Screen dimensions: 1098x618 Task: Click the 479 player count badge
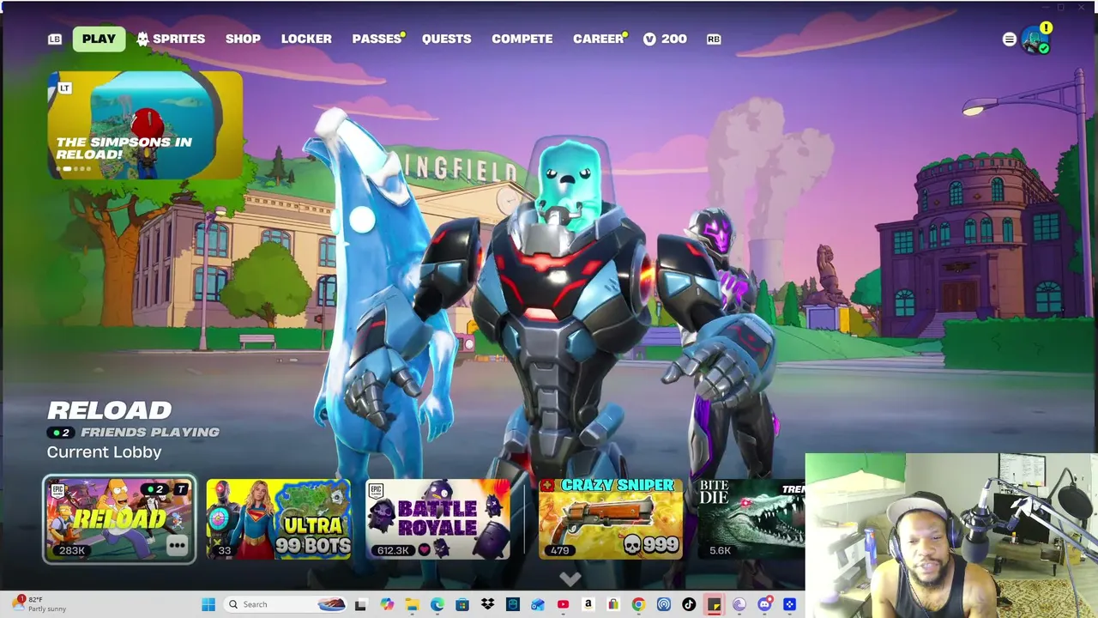tap(559, 550)
